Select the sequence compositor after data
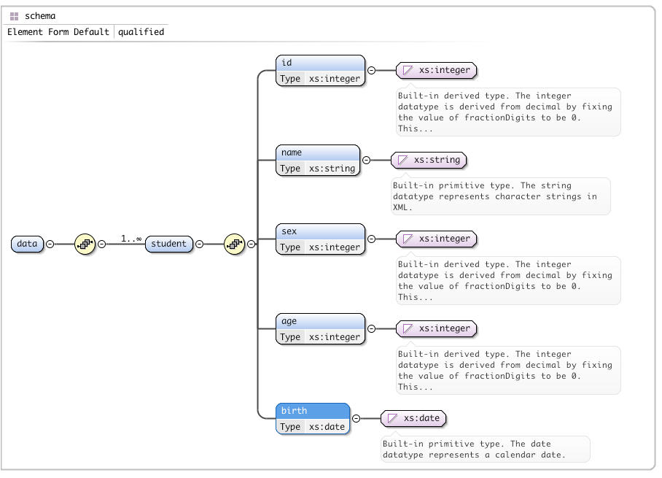The width and height of the screenshot is (662, 478). [85, 244]
